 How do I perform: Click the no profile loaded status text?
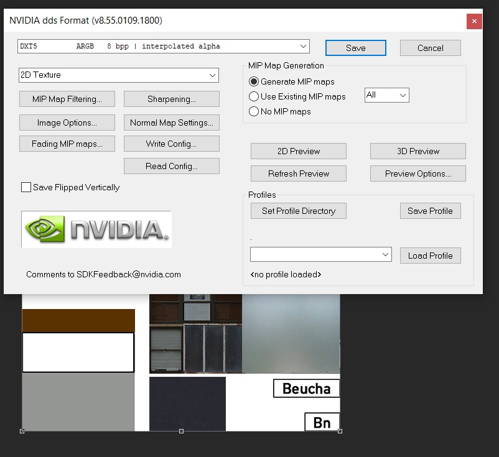(286, 274)
